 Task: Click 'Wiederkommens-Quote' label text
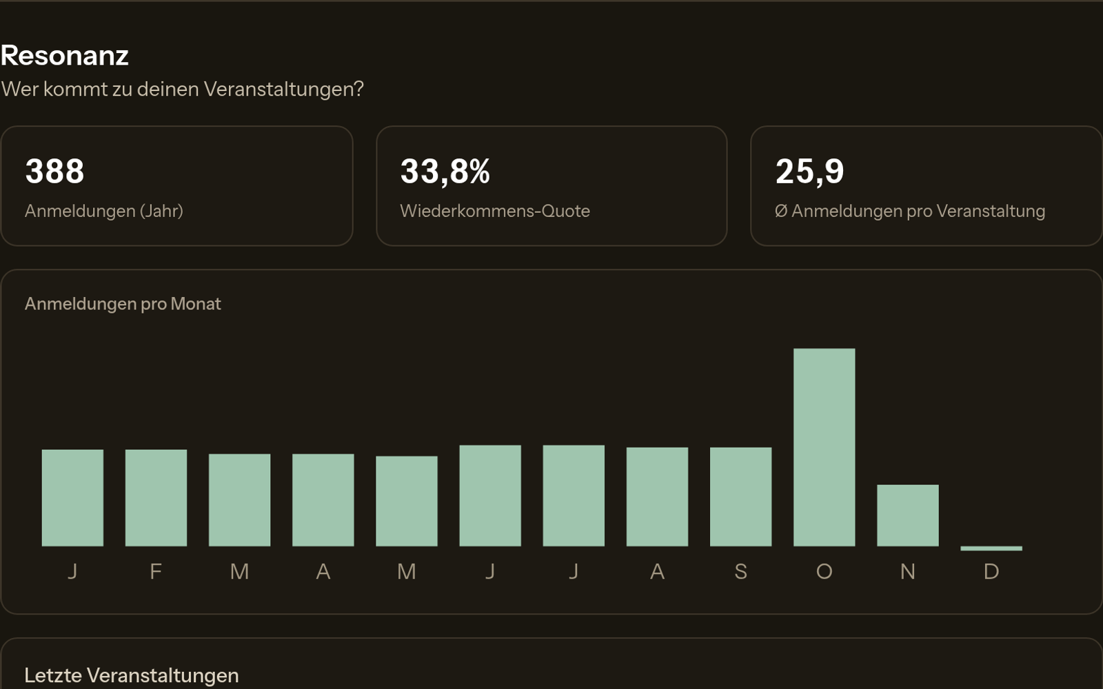click(495, 211)
